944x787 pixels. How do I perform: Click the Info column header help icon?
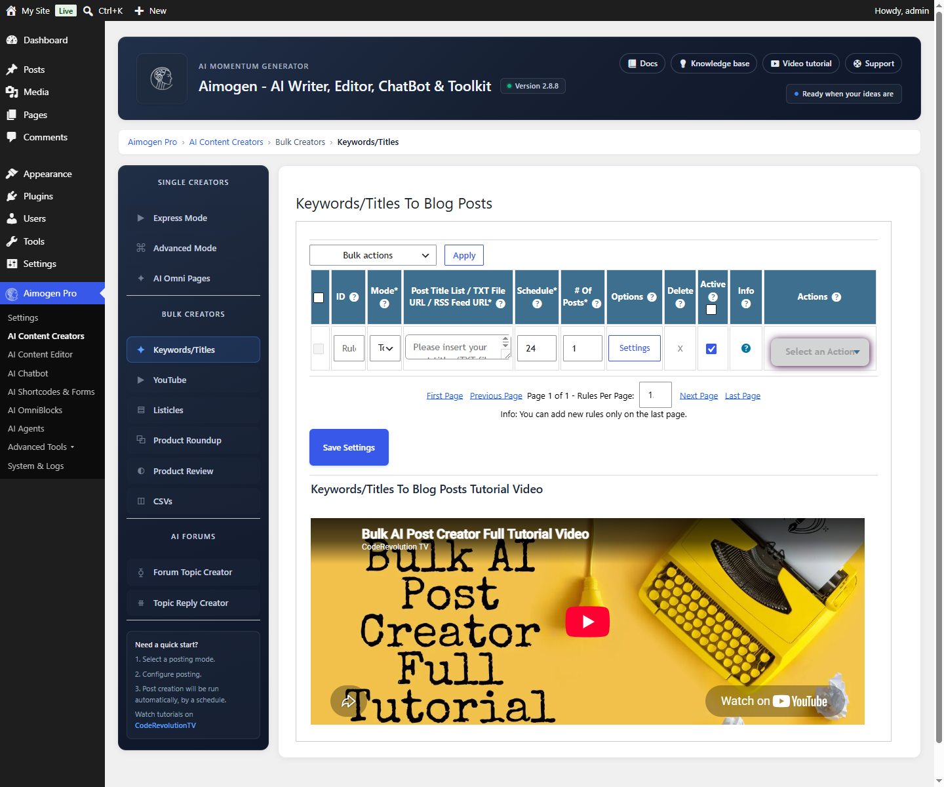coord(746,304)
